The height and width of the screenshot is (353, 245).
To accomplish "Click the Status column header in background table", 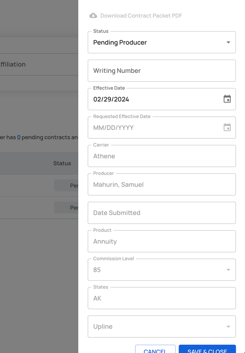I will (62, 163).
